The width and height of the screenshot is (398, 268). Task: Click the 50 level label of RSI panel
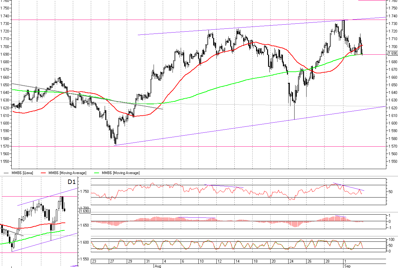pos(390,192)
